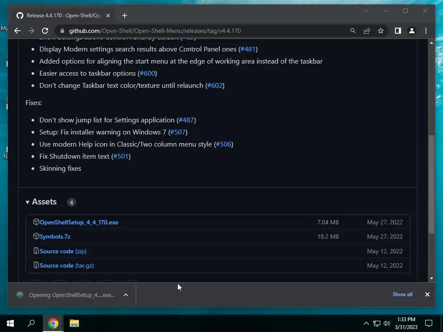Open File Explorer from taskbar
The image size is (443, 332).
[74, 323]
